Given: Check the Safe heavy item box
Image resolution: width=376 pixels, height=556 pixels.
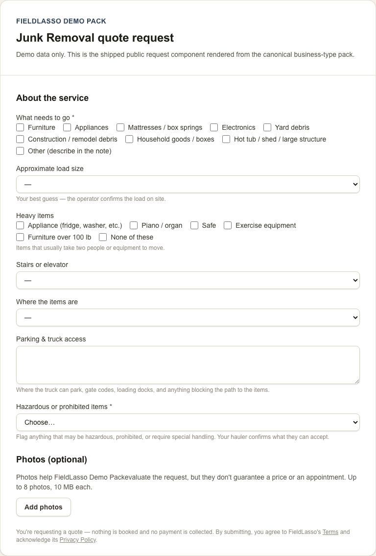Looking at the screenshot, I should pos(194,225).
